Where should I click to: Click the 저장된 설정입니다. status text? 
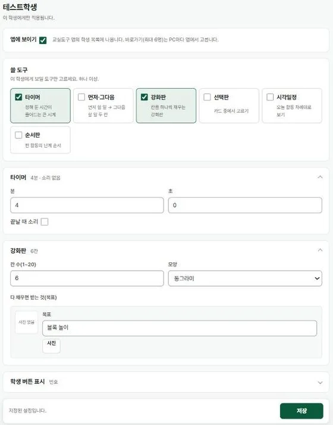[27, 411]
